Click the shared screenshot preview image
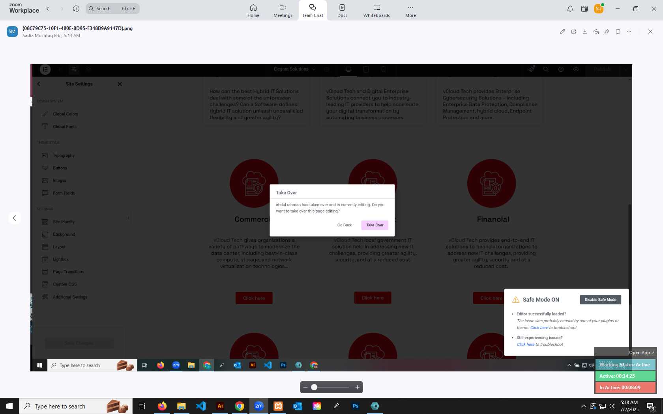This screenshot has height=414, width=663. click(331, 218)
